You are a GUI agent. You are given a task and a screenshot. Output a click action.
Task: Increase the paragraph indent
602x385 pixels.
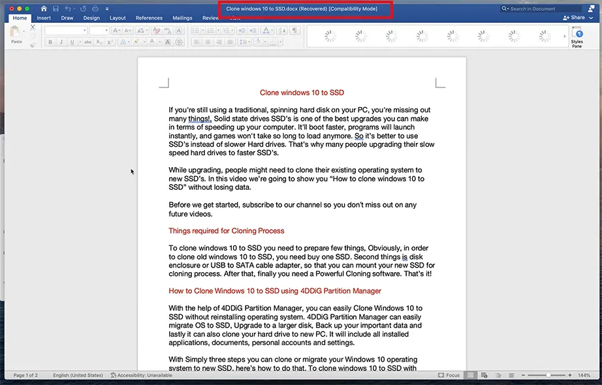pyautogui.click(x=253, y=30)
